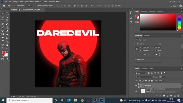The width and height of the screenshot is (183, 103).
Task: Open the Search magnifier icon top right
Action: tap(170, 6)
